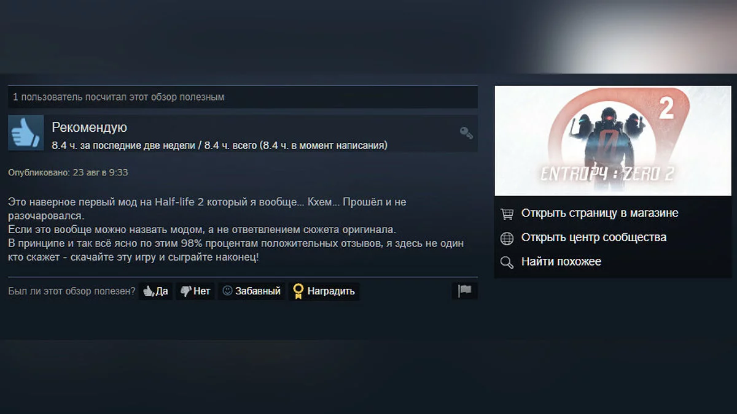Viewport: 737px width, 414px height.
Task: Report the review with the flag icon
Action: click(465, 291)
